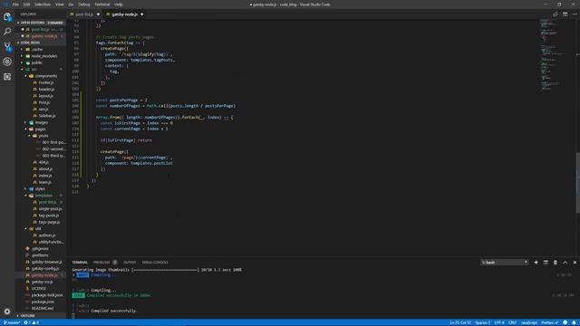Image resolution: width=580 pixels, height=326 pixels.
Task: Click the errors and warnings status indicator
Action: (x=32, y=322)
